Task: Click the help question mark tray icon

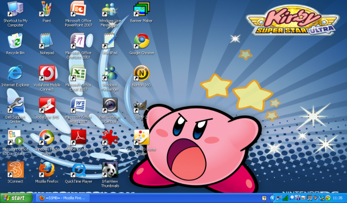Action: (264, 198)
